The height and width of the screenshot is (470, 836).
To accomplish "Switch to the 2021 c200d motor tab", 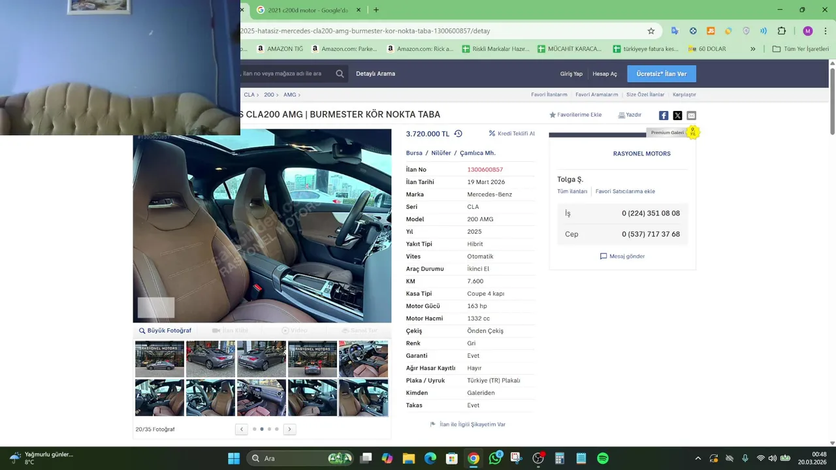I will coord(308,10).
